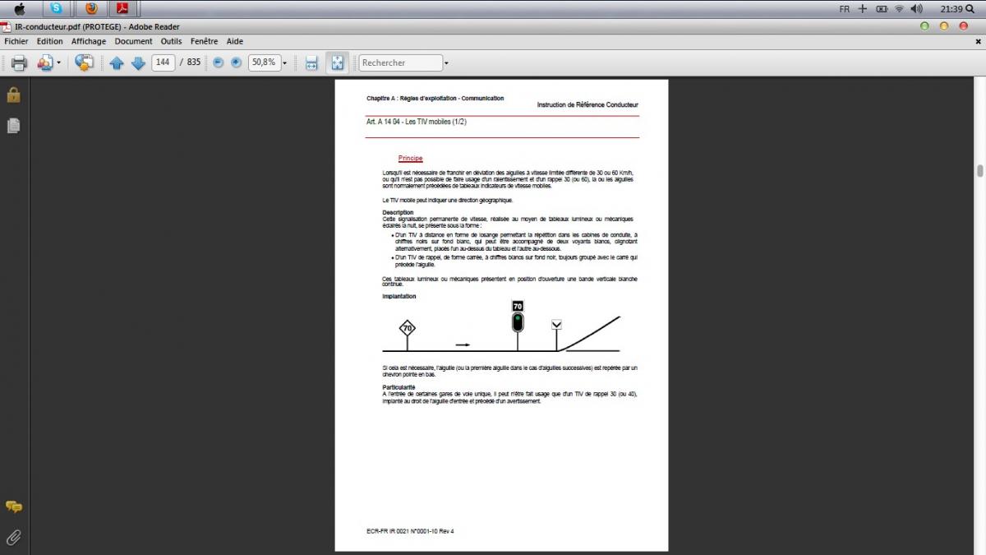Zoom out using the minus button

219,62
